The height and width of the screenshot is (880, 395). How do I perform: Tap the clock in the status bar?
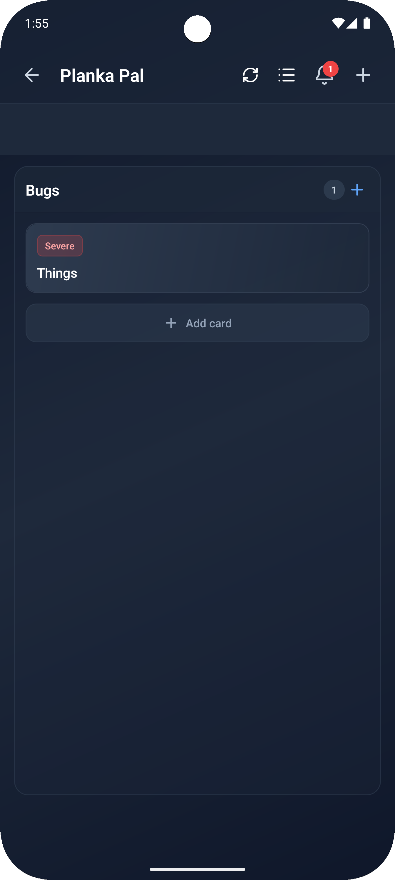click(37, 23)
